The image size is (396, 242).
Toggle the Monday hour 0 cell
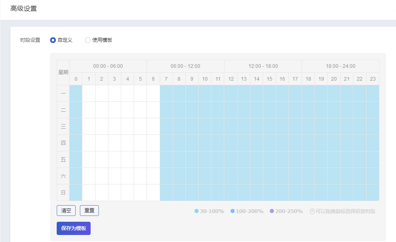76,93
